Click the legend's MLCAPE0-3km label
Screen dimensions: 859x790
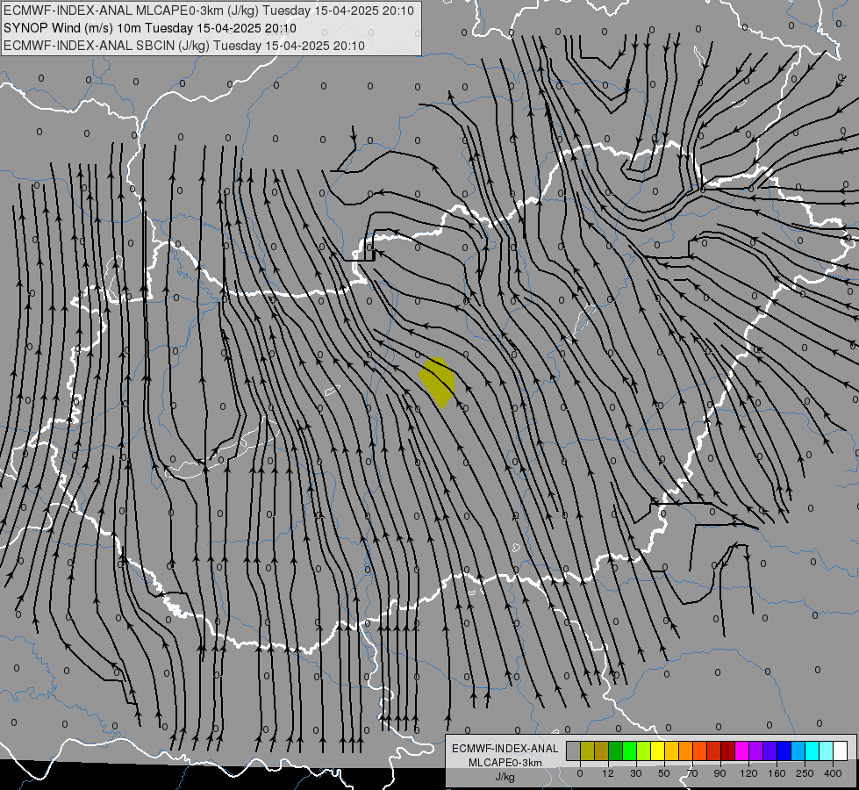[505, 763]
